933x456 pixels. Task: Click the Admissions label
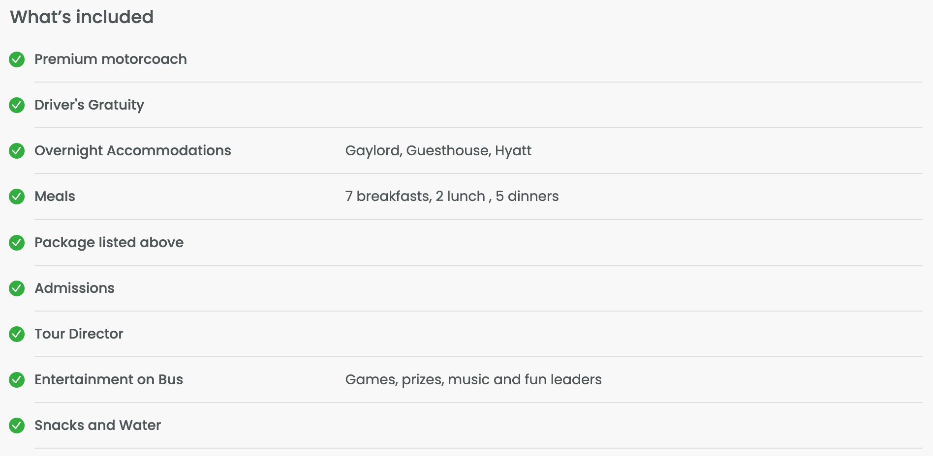(74, 288)
